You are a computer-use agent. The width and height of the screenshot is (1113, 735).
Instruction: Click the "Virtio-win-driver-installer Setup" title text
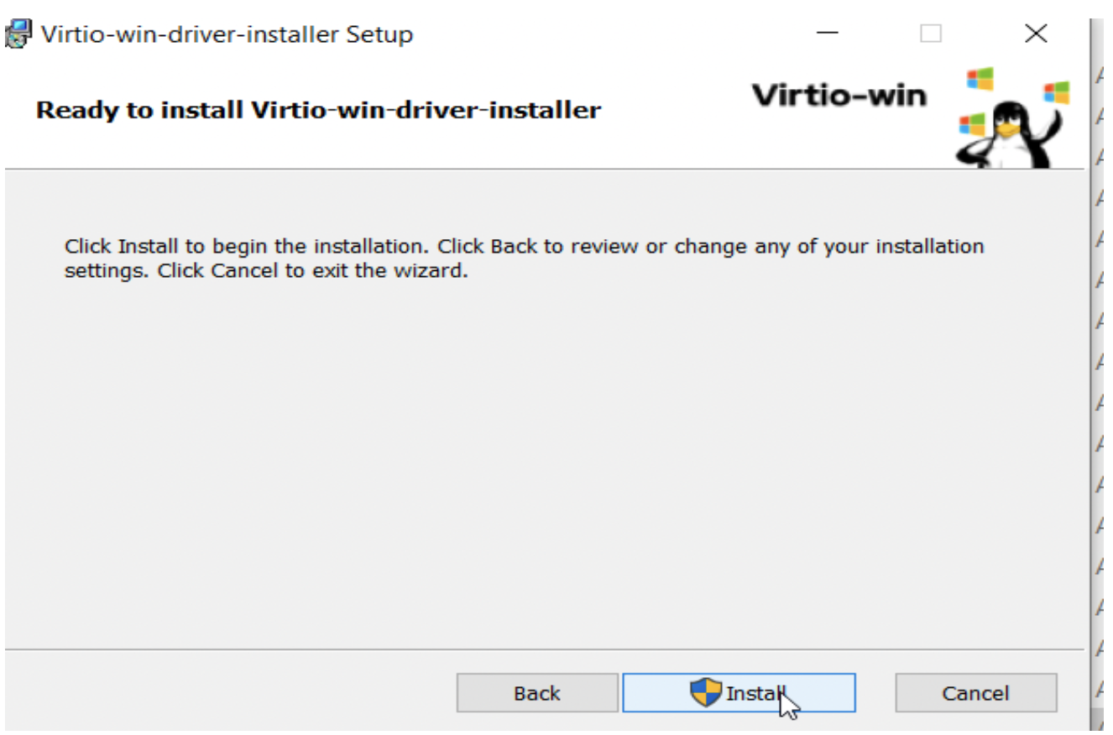coord(227,34)
